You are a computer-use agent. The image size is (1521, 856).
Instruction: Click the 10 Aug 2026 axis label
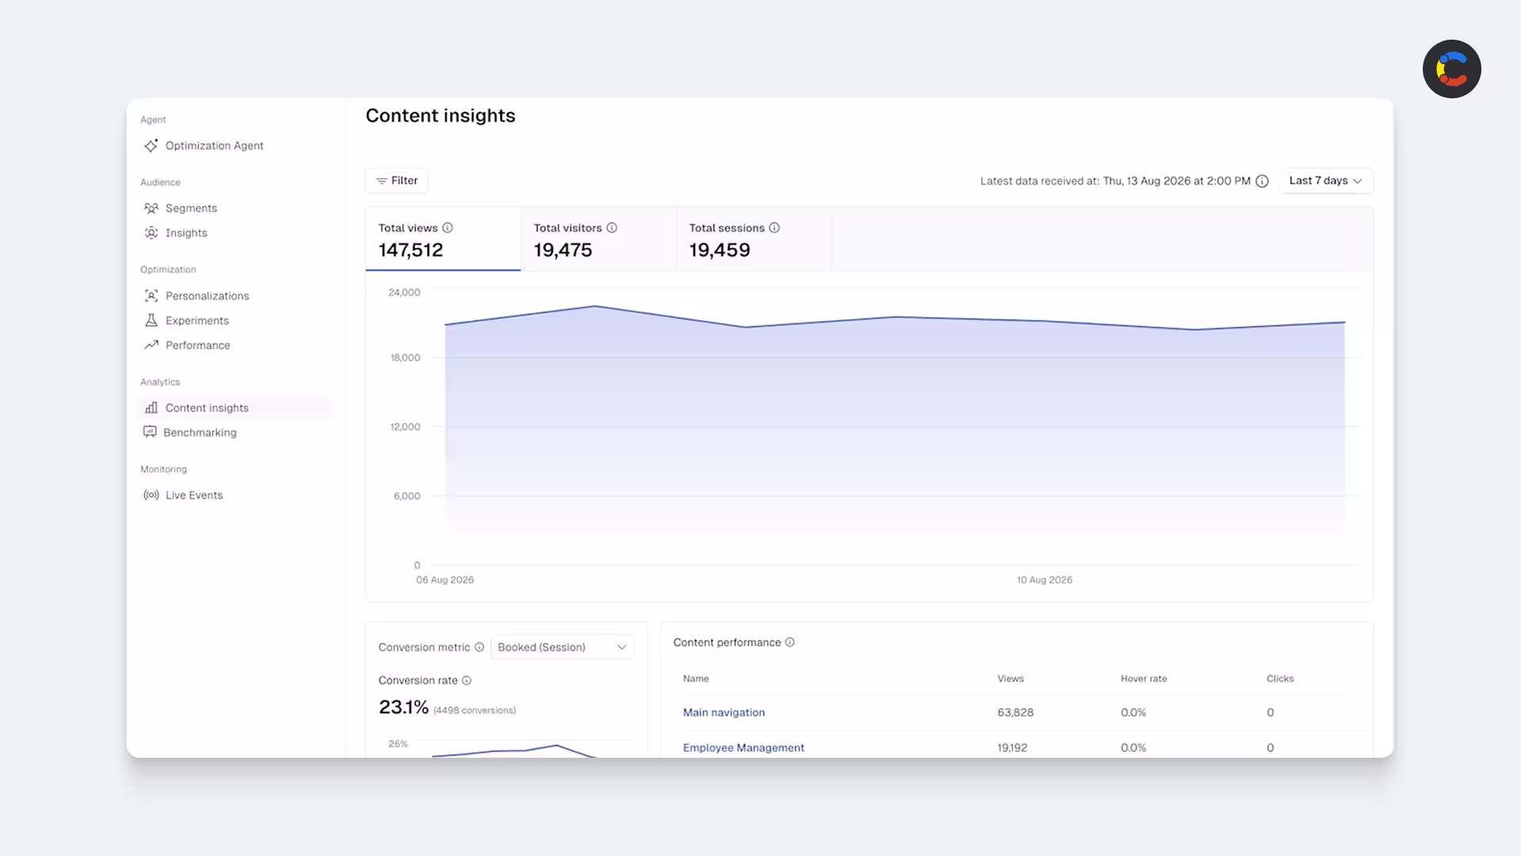[1044, 580]
